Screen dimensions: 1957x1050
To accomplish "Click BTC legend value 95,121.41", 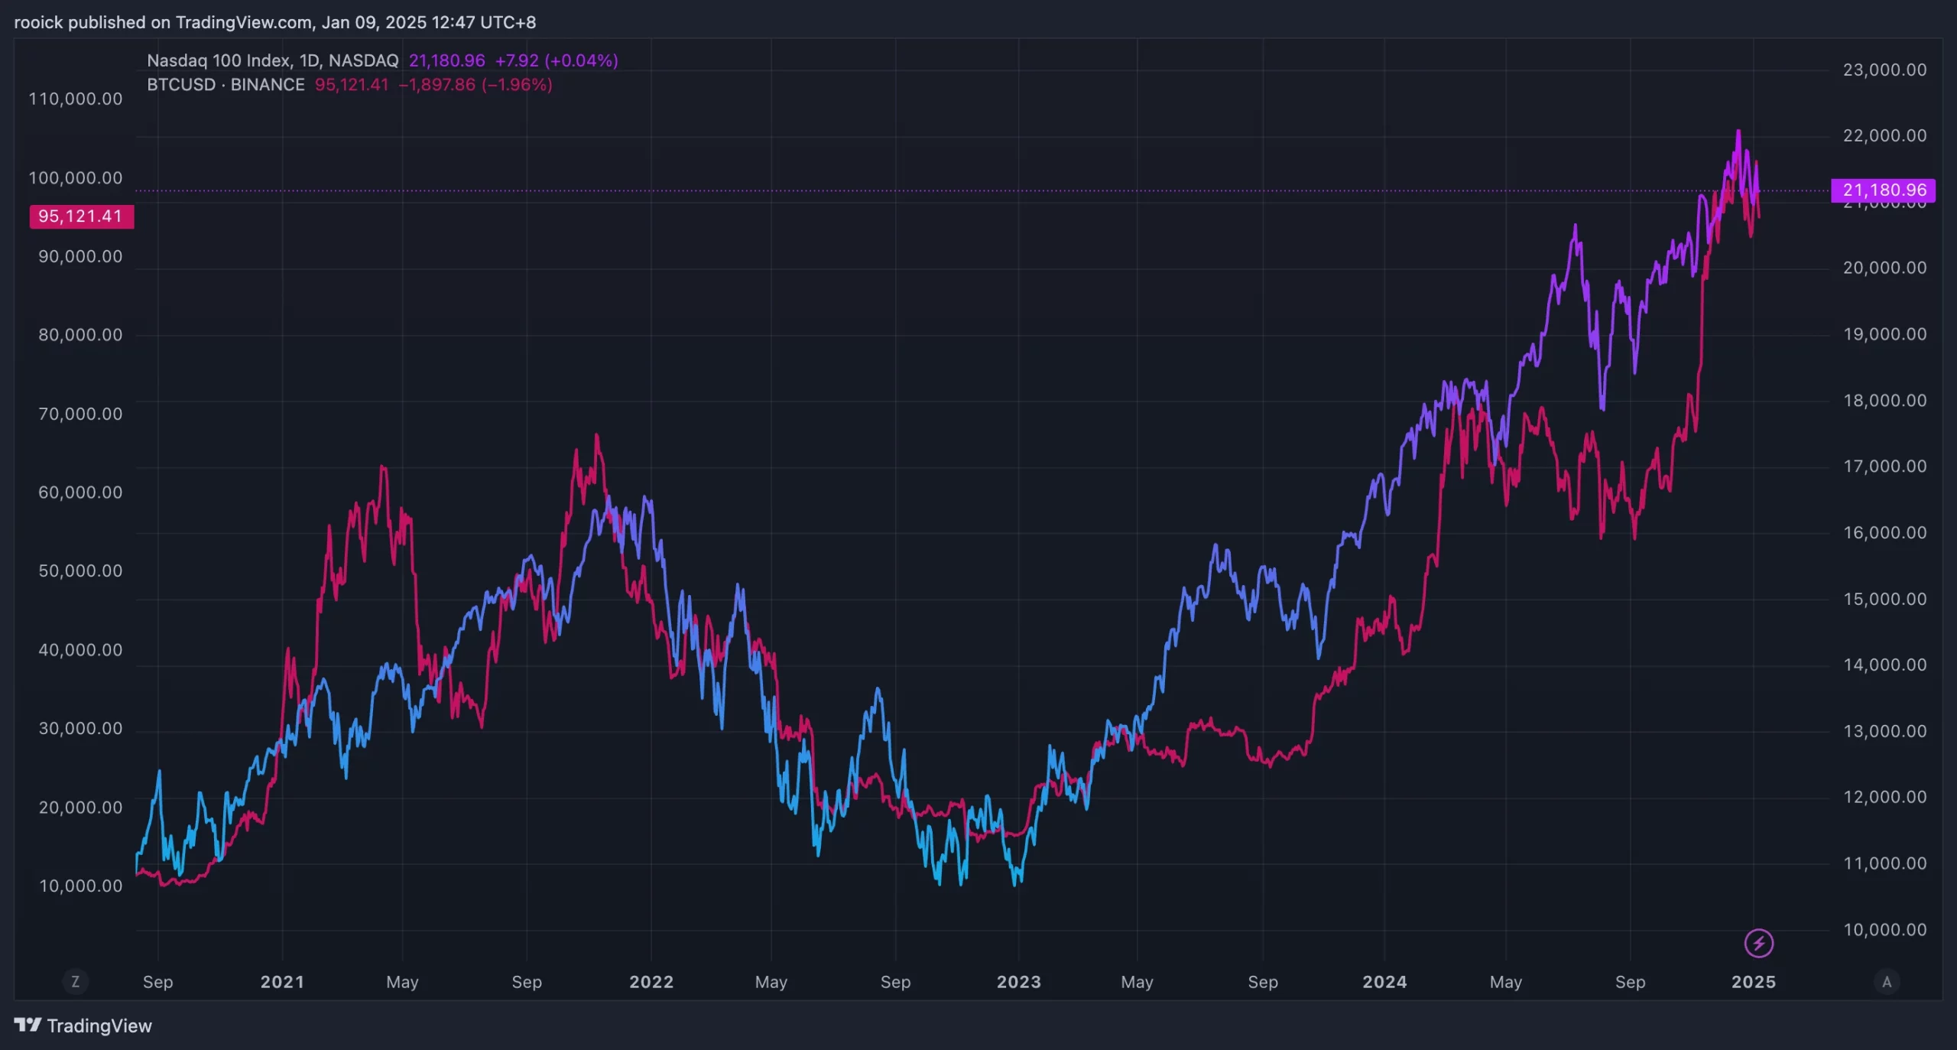I will coord(352,85).
